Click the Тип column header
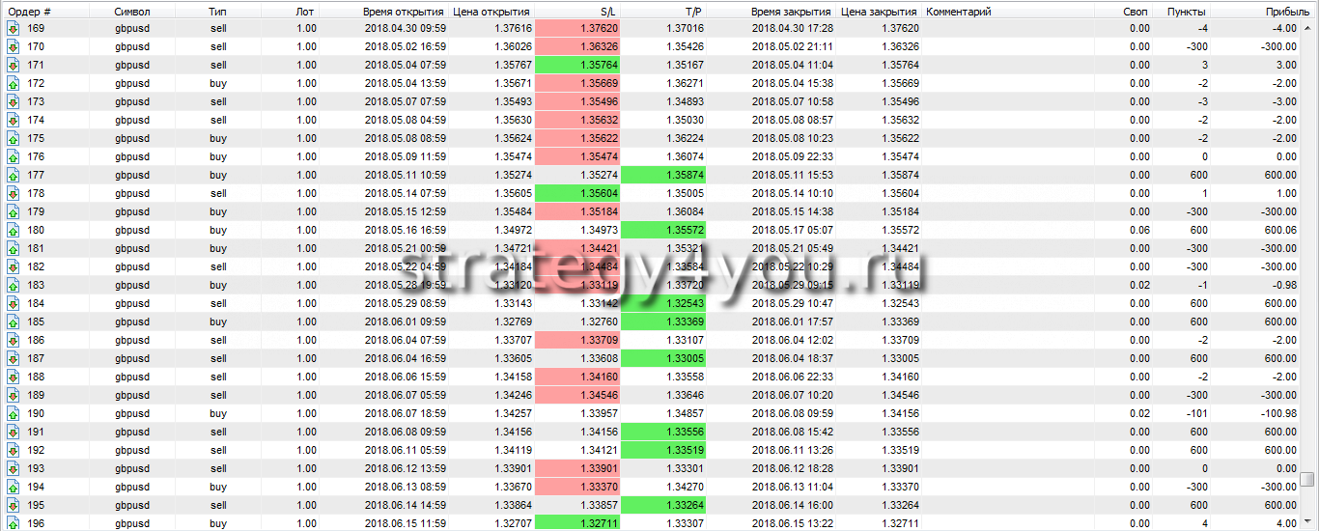The height and width of the screenshot is (531, 1319). pos(218,11)
